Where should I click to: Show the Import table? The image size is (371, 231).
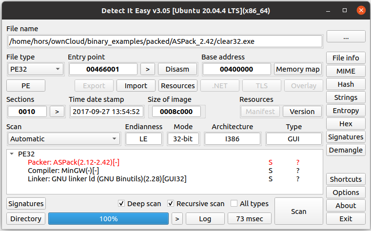coord(136,86)
